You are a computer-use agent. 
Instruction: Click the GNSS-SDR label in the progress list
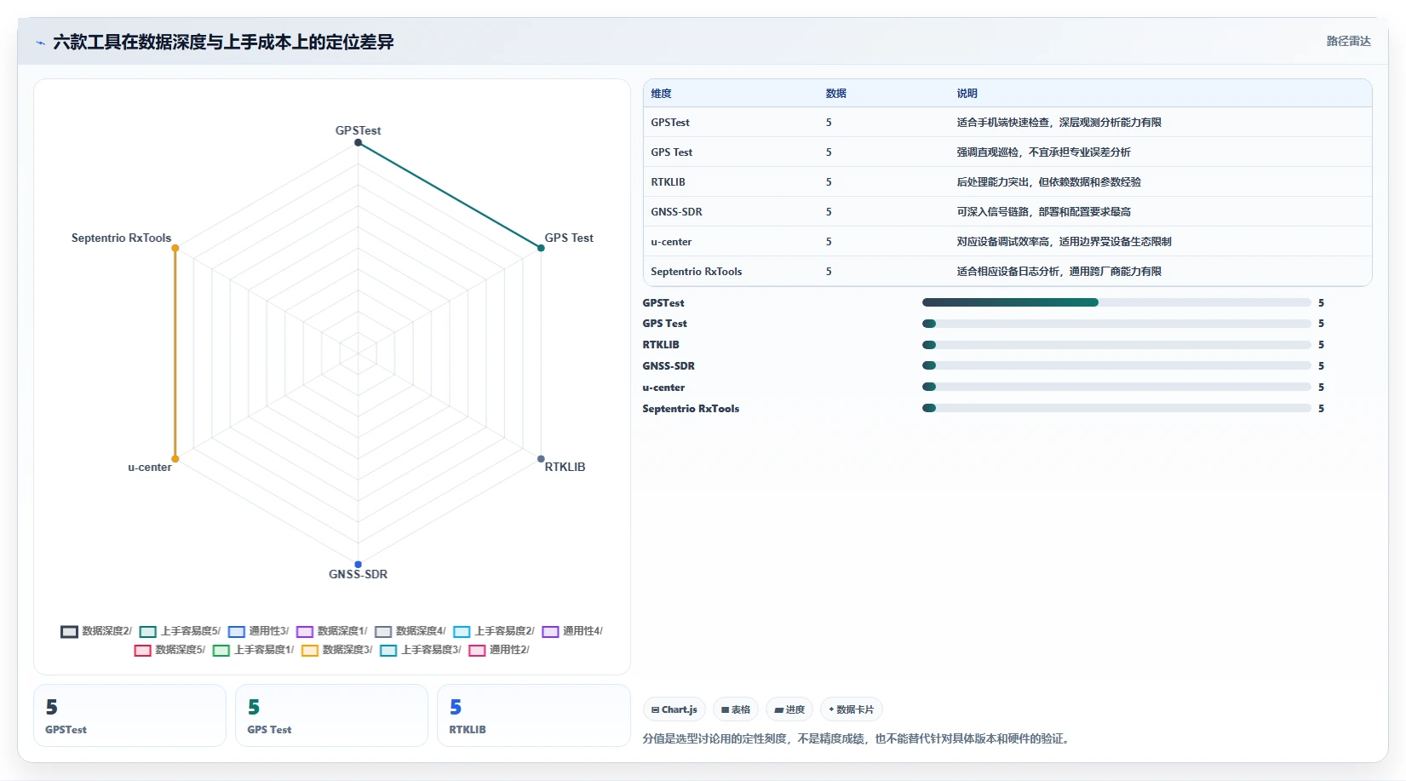pos(669,366)
